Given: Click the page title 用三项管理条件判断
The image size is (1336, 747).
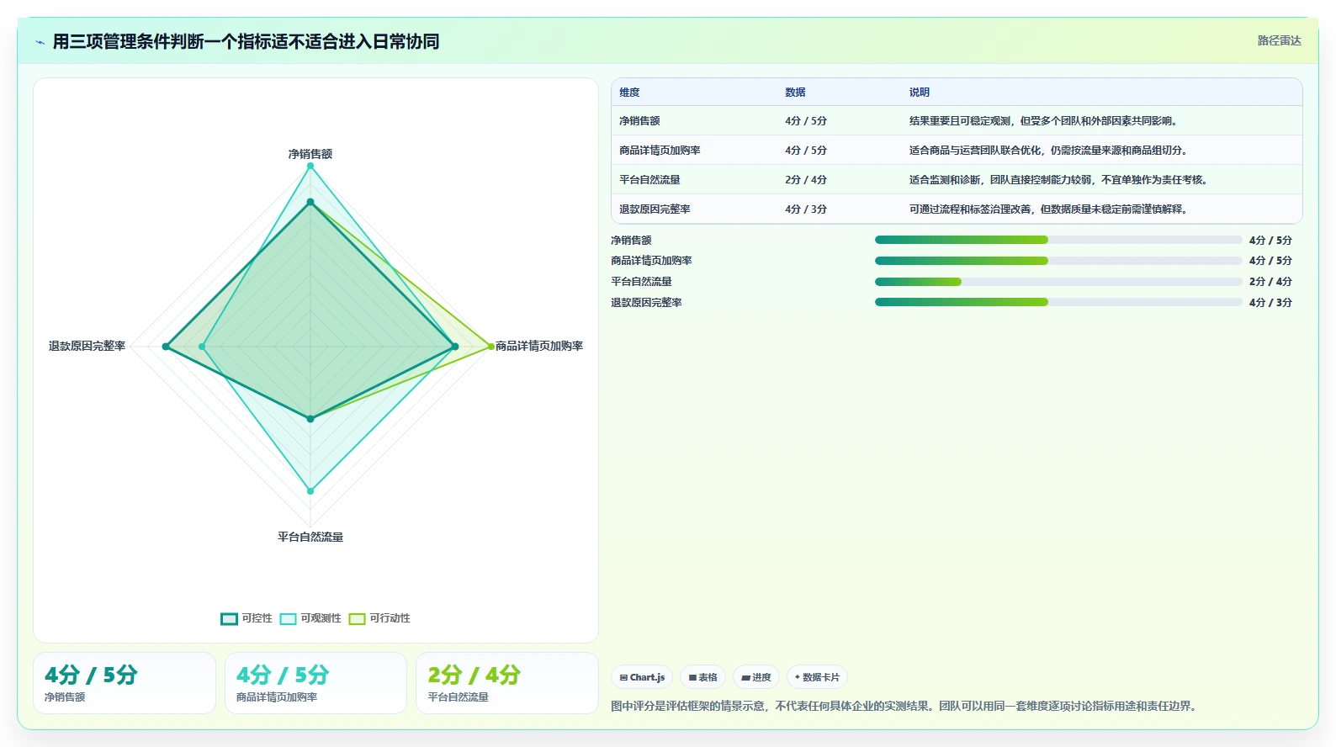Looking at the screenshot, I should (x=246, y=41).
